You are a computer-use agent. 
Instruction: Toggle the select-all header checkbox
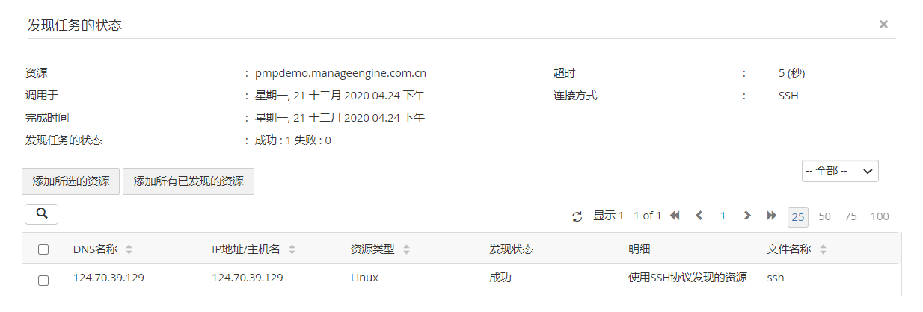point(43,249)
